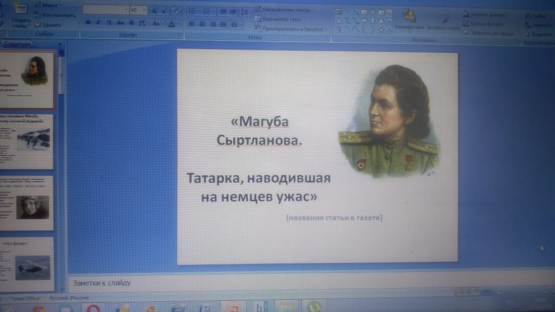The height and width of the screenshot is (312, 555).
Task: Click the PowerPoint taskbar icon
Action: (233, 307)
